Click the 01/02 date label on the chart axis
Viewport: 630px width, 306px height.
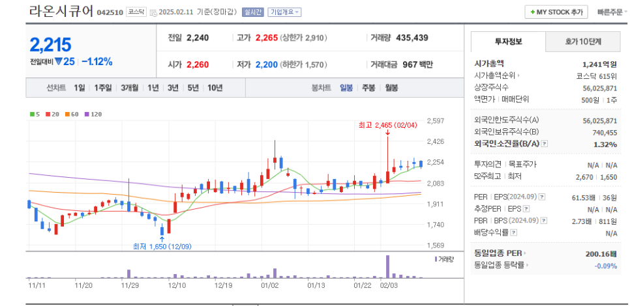[x=269, y=286]
